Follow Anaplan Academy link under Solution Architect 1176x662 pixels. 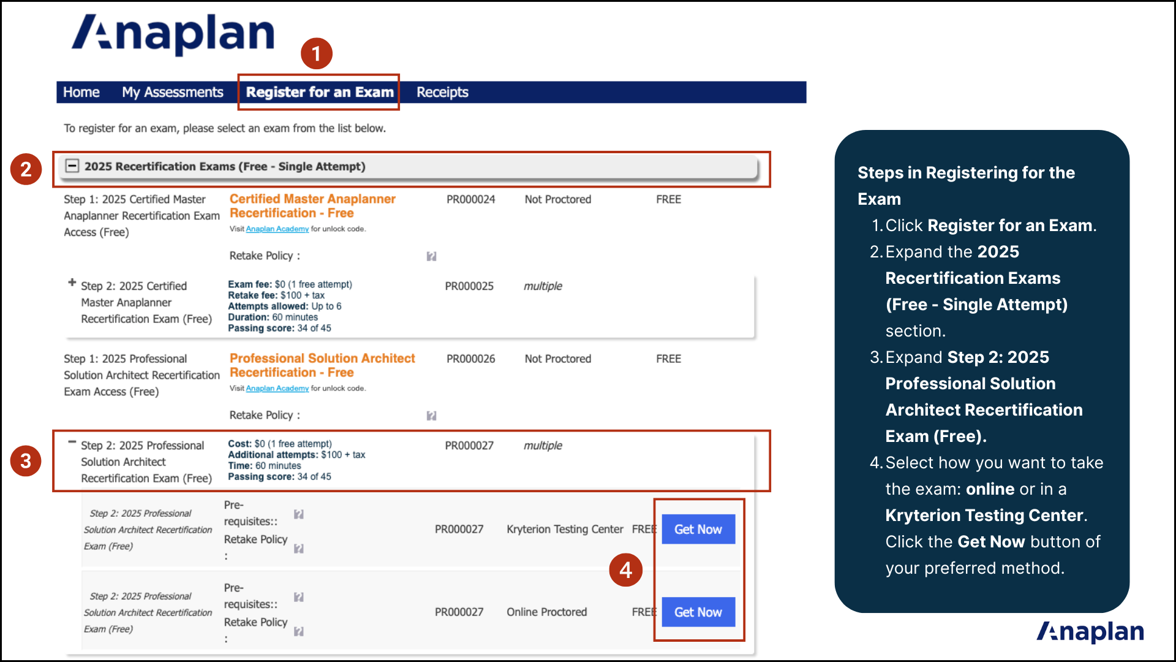[x=277, y=388]
